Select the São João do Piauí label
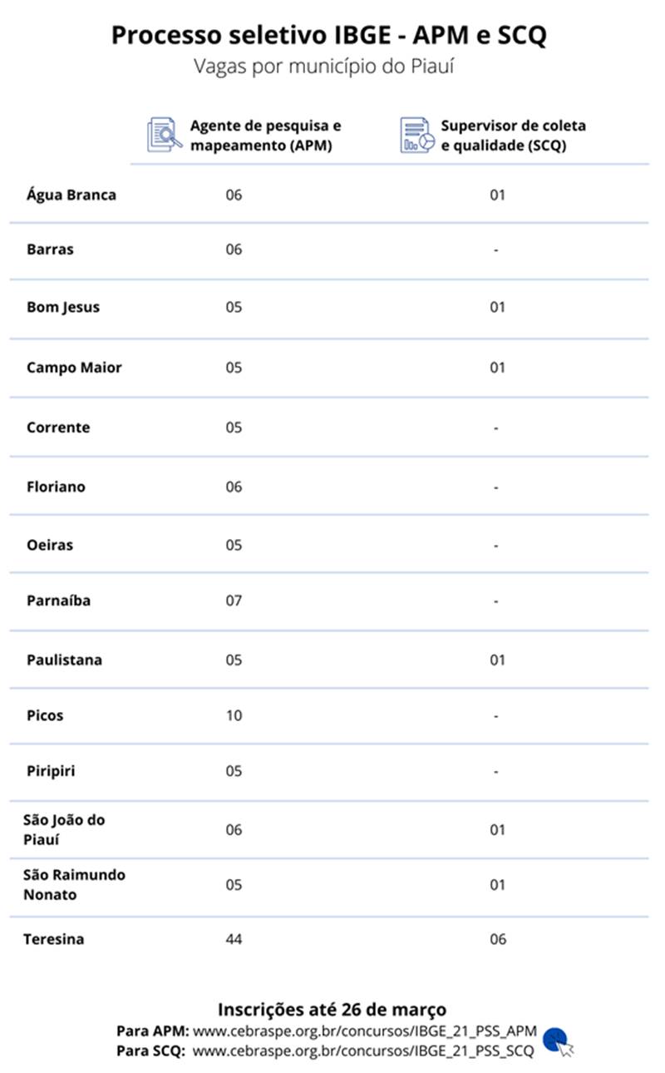665x1073 pixels. click(64, 829)
